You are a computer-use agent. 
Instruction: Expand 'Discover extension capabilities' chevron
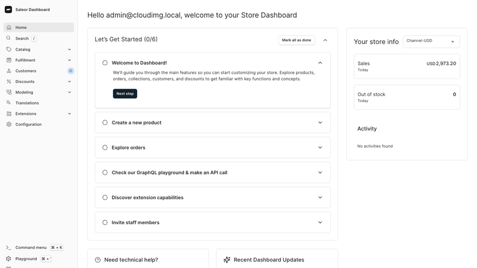[x=320, y=197]
